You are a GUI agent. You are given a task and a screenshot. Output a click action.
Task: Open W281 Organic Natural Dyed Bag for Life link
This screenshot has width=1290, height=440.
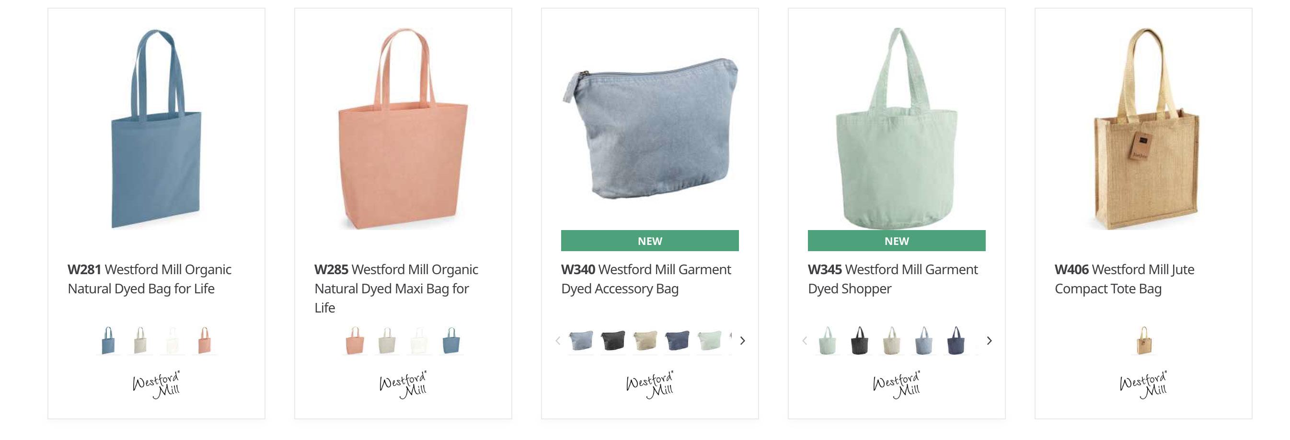click(x=149, y=279)
